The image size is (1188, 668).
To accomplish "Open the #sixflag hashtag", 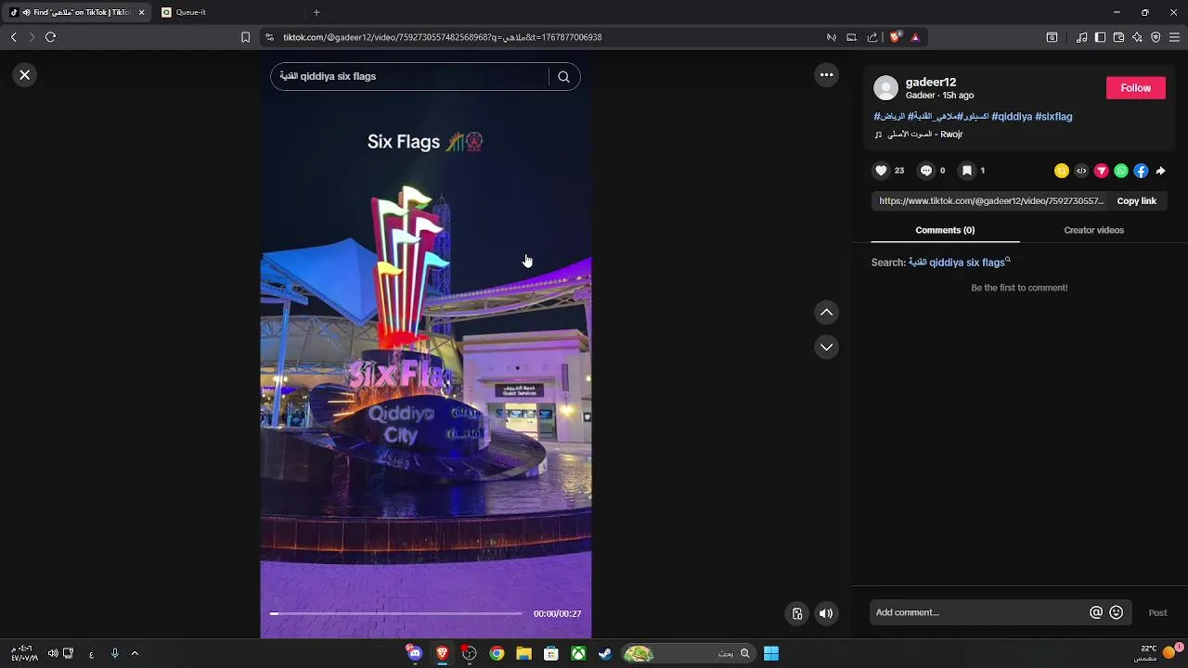I will tap(1053, 117).
